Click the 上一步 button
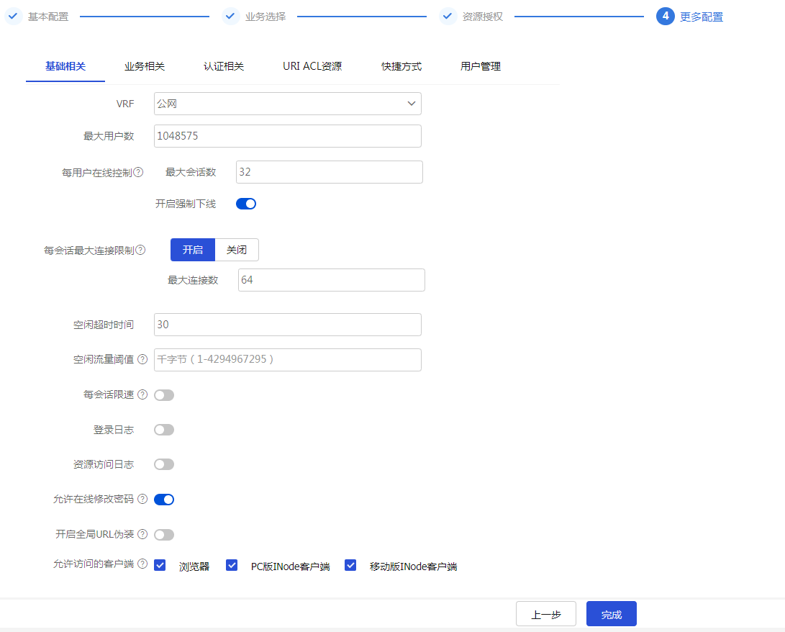Image resolution: width=785 pixels, height=632 pixels. [x=546, y=614]
